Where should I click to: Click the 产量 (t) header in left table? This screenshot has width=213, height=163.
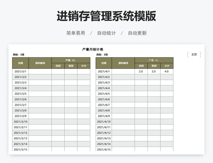pos(71,60)
